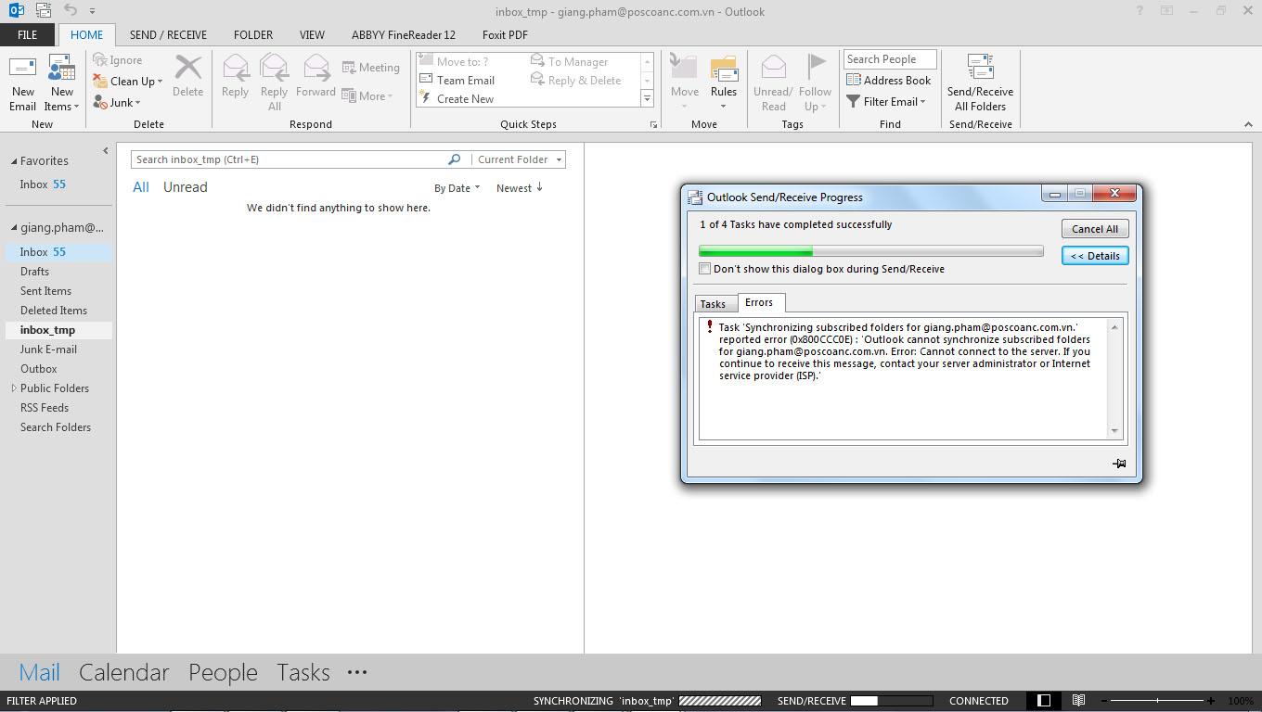Open Filter Email dropdown
Image resolution: width=1262 pixels, height=712 pixels.
(885, 102)
